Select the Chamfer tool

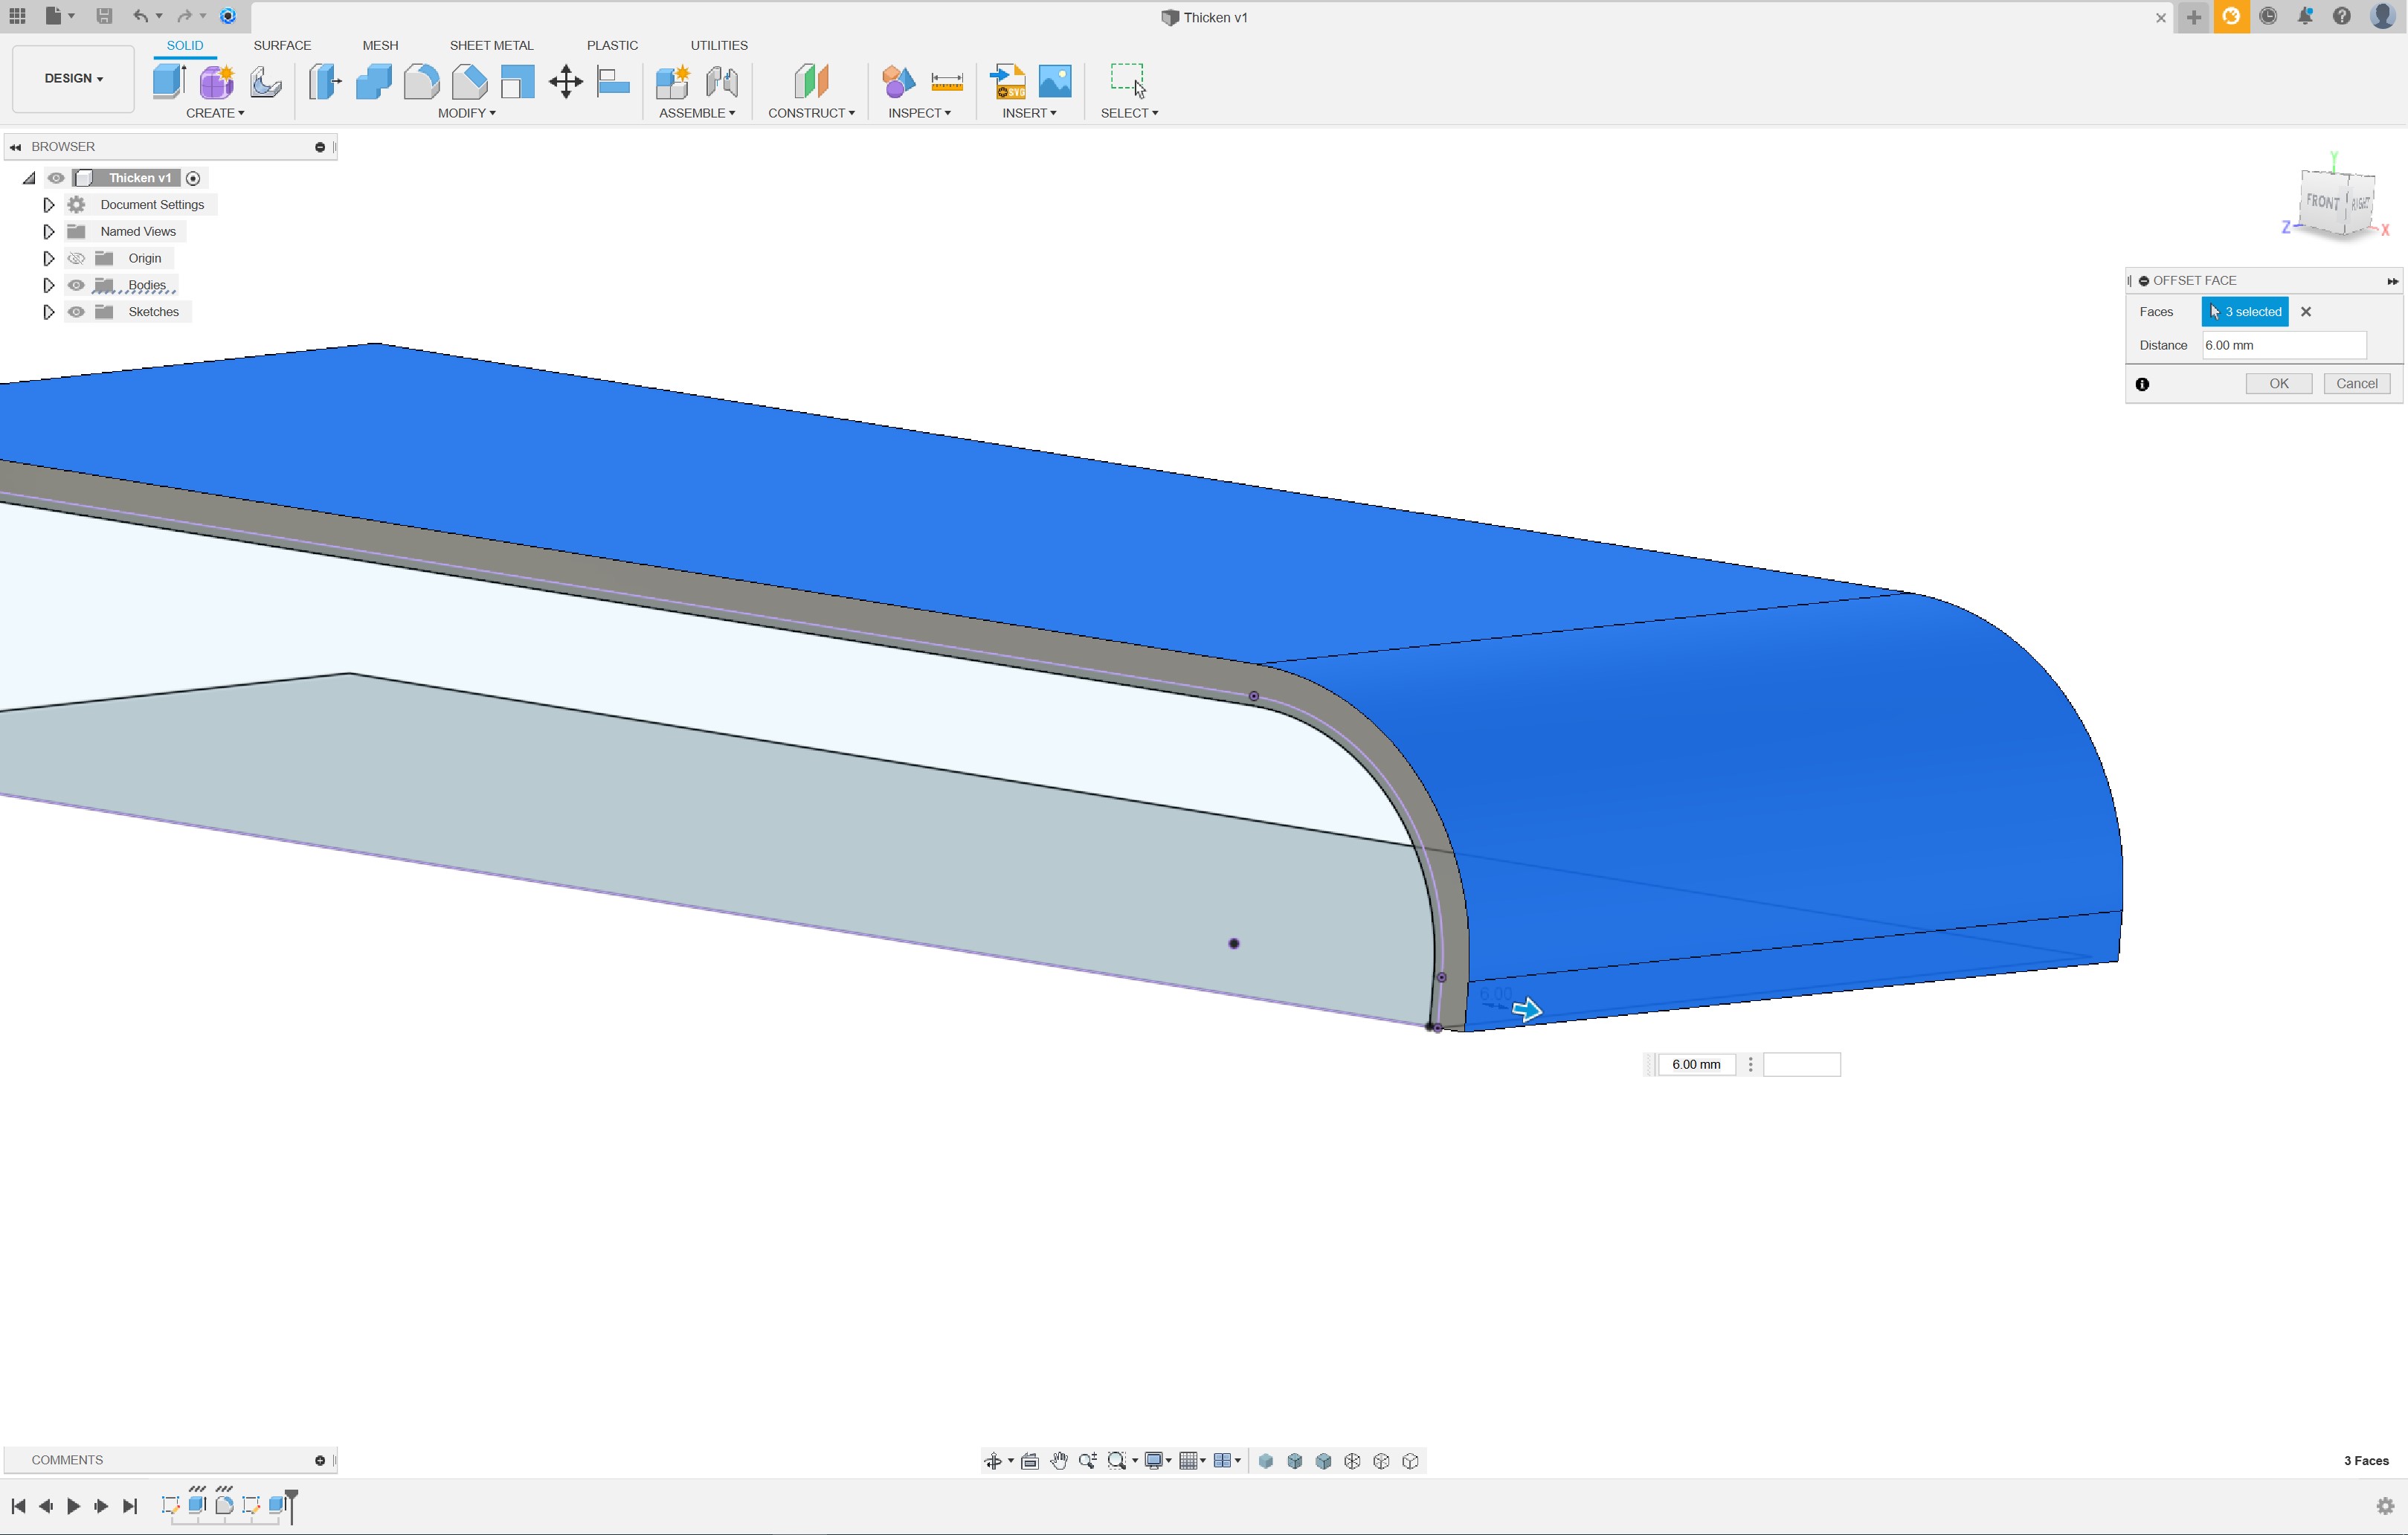point(469,81)
